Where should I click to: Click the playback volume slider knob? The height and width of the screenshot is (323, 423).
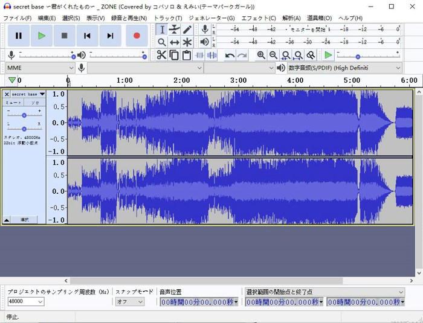(x=144, y=57)
